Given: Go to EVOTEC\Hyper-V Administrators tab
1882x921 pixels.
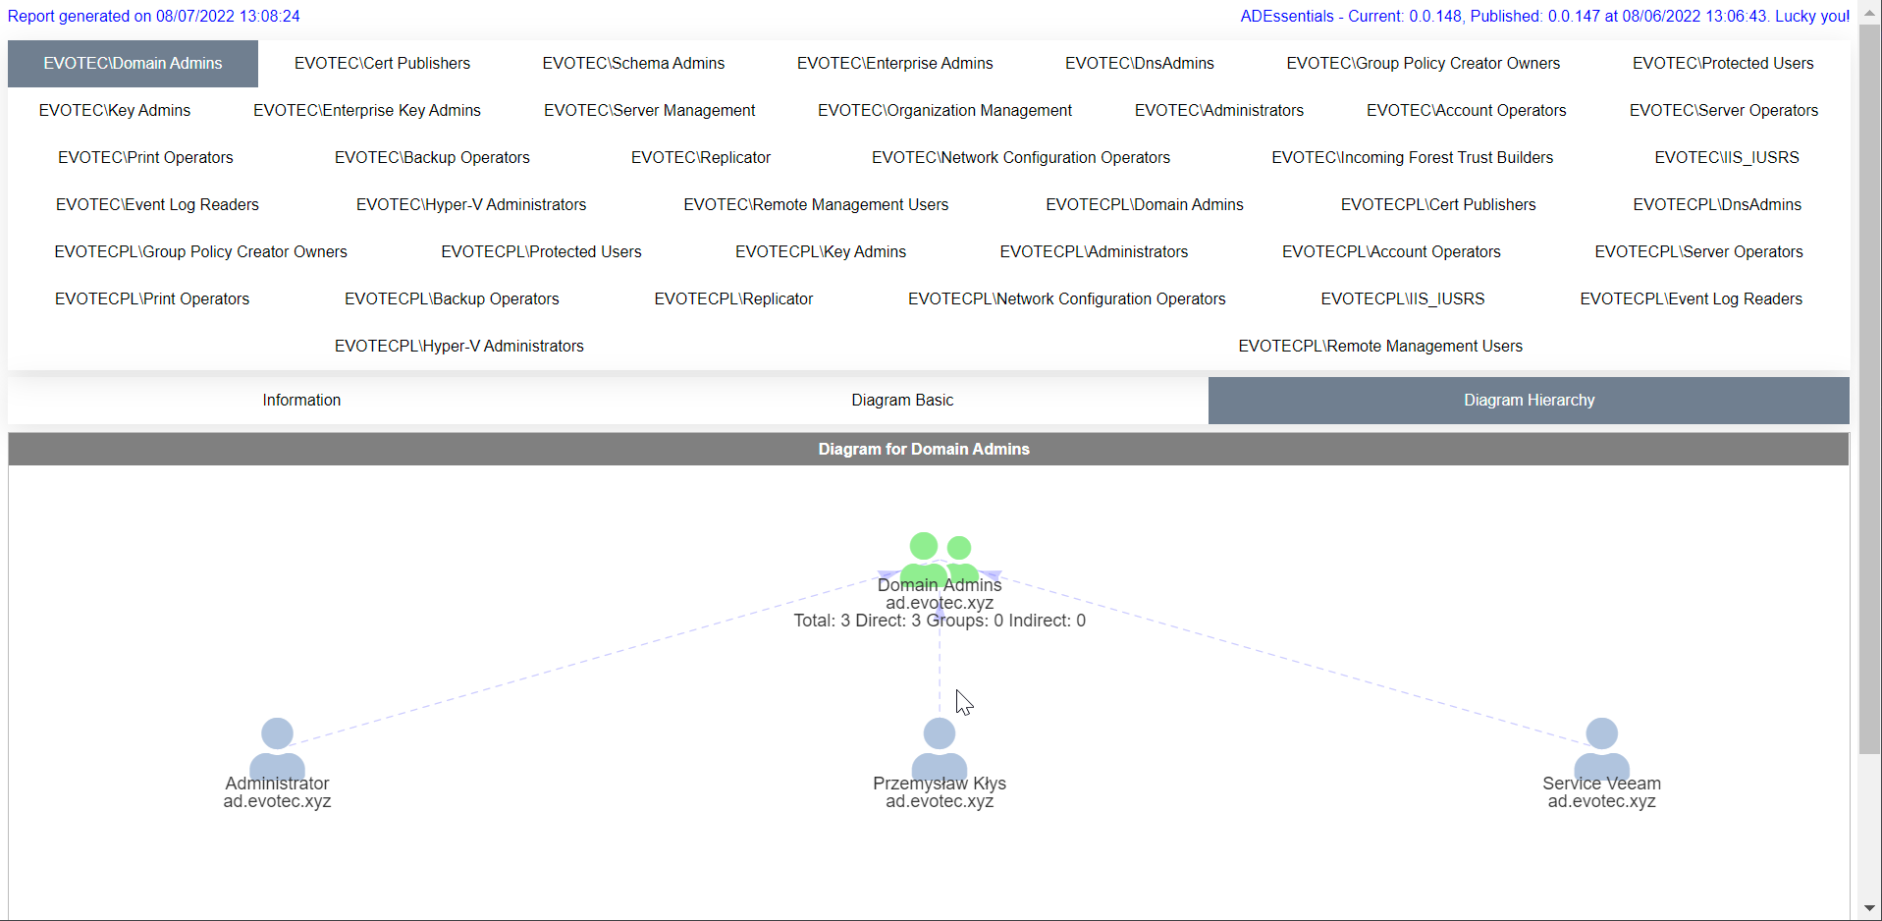Looking at the screenshot, I should pos(470,205).
